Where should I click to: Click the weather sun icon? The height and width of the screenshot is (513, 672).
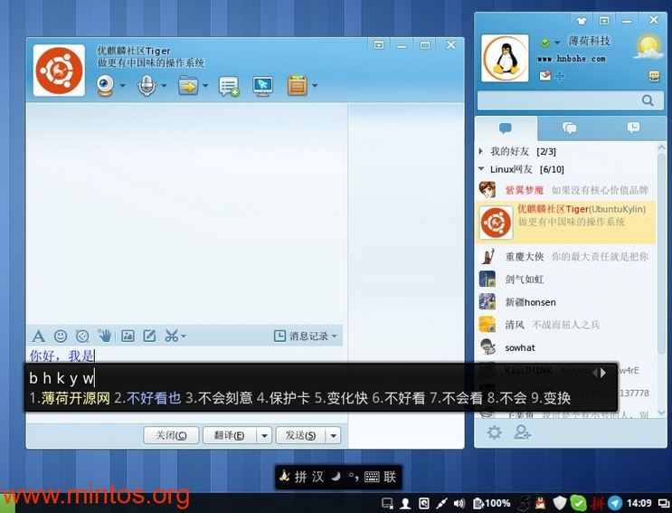click(x=648, y=44)
